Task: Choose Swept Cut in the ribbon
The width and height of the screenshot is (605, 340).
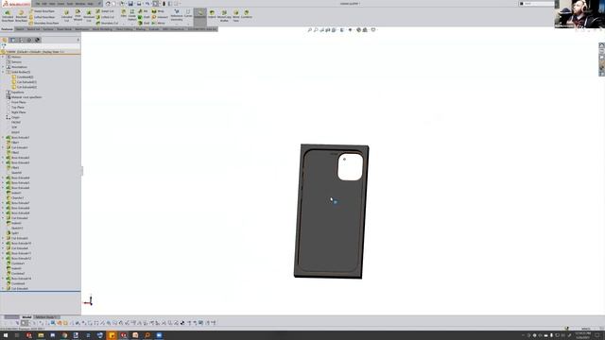Action: click(x=105, y=11)
